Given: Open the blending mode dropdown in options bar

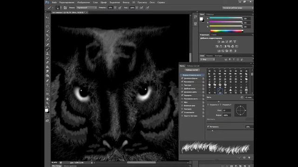Looking at the screenshot, I should [x=87, y=8].
